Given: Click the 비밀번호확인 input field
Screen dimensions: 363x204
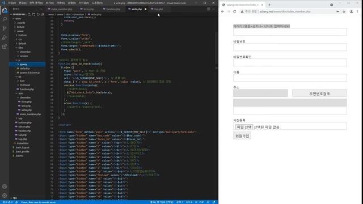Looking at the screenshot, I should pos(290,62).
